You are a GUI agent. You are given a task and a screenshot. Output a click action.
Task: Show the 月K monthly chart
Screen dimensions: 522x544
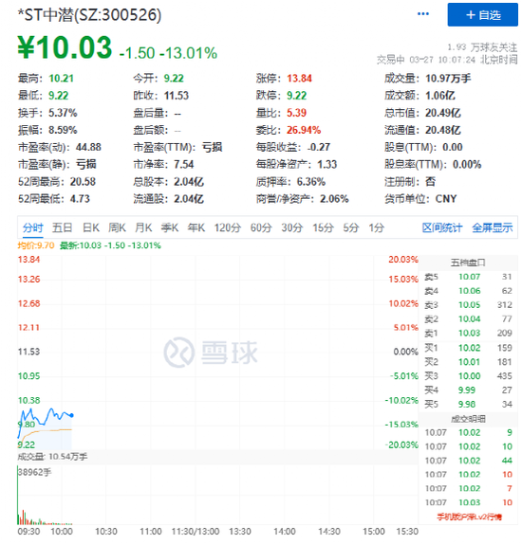click(143, 228)
